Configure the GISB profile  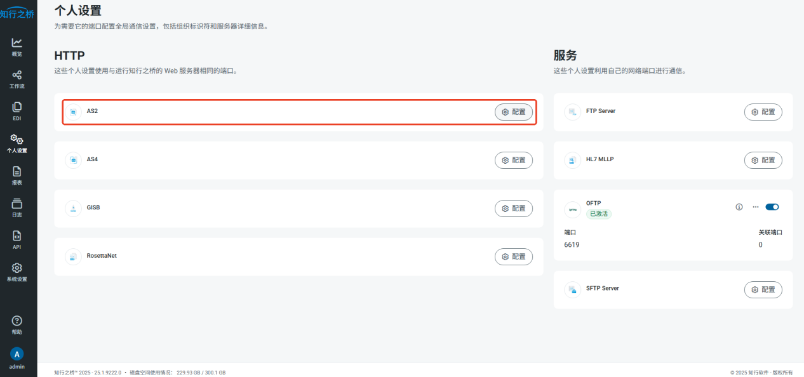tap(514, 208)
